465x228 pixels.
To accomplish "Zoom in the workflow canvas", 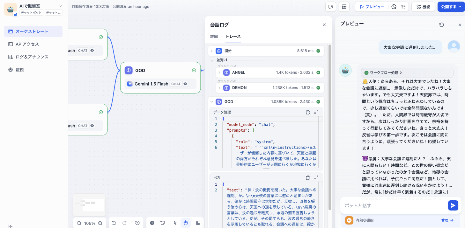I will click(x=100, y=223).
